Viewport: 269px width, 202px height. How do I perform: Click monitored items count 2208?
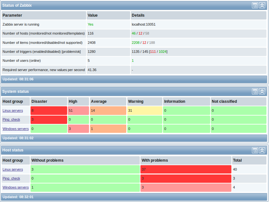136,43
